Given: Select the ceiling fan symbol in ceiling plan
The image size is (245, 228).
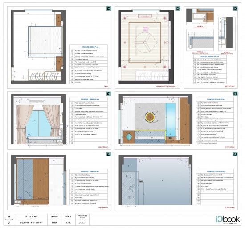Looking at the screenshot, I should click(145, 42).
